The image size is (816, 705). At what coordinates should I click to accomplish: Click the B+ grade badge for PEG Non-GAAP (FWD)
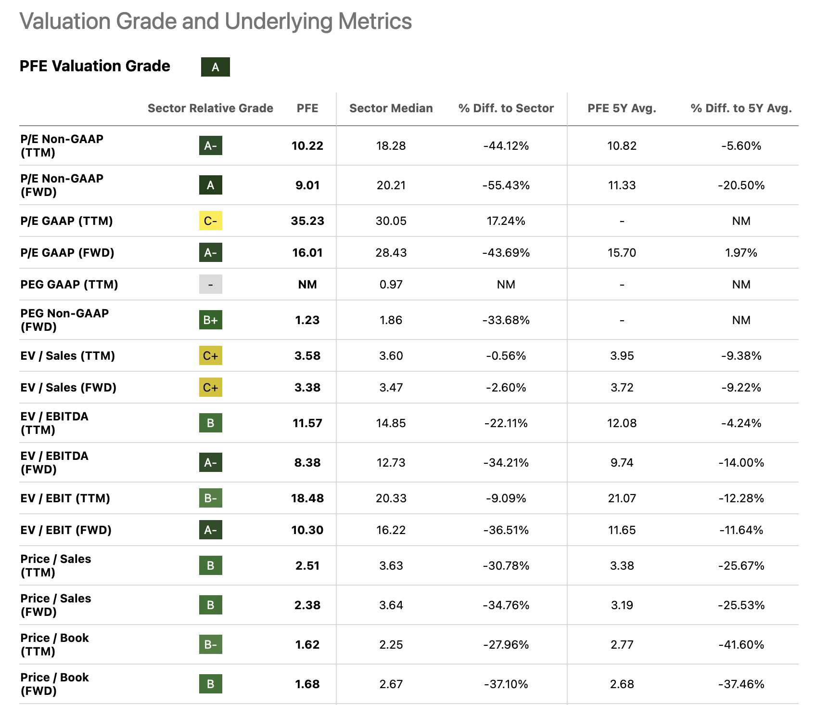pos(210,320)
